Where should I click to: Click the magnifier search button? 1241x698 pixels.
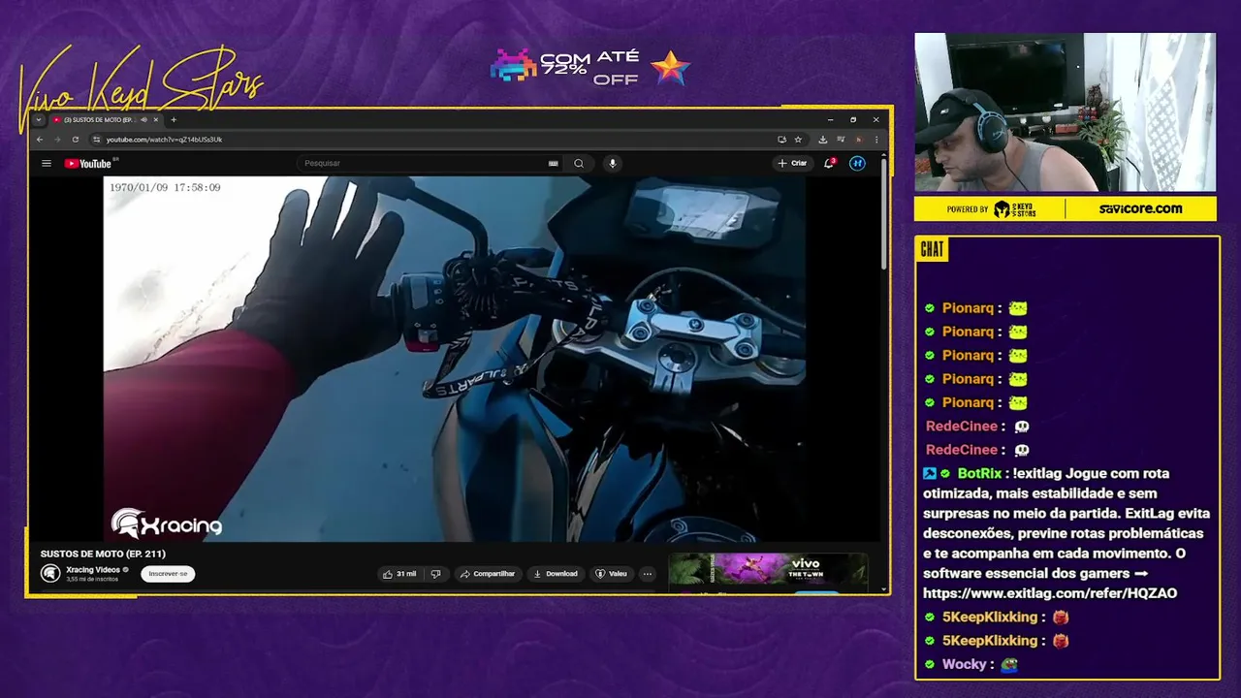(579, 163)
